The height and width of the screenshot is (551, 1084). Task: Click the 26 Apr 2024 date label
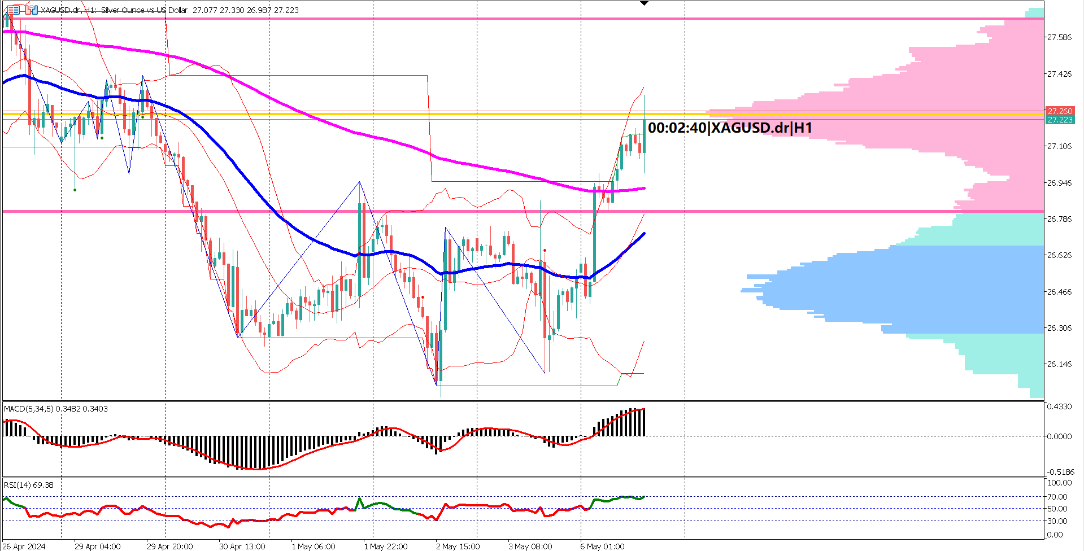25,546
